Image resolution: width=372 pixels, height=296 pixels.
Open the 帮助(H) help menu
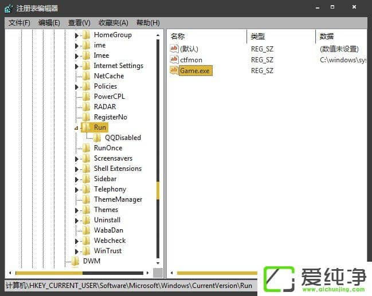point(148,22)
